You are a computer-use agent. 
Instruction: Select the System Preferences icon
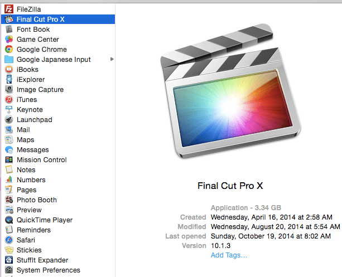(9, 270)
